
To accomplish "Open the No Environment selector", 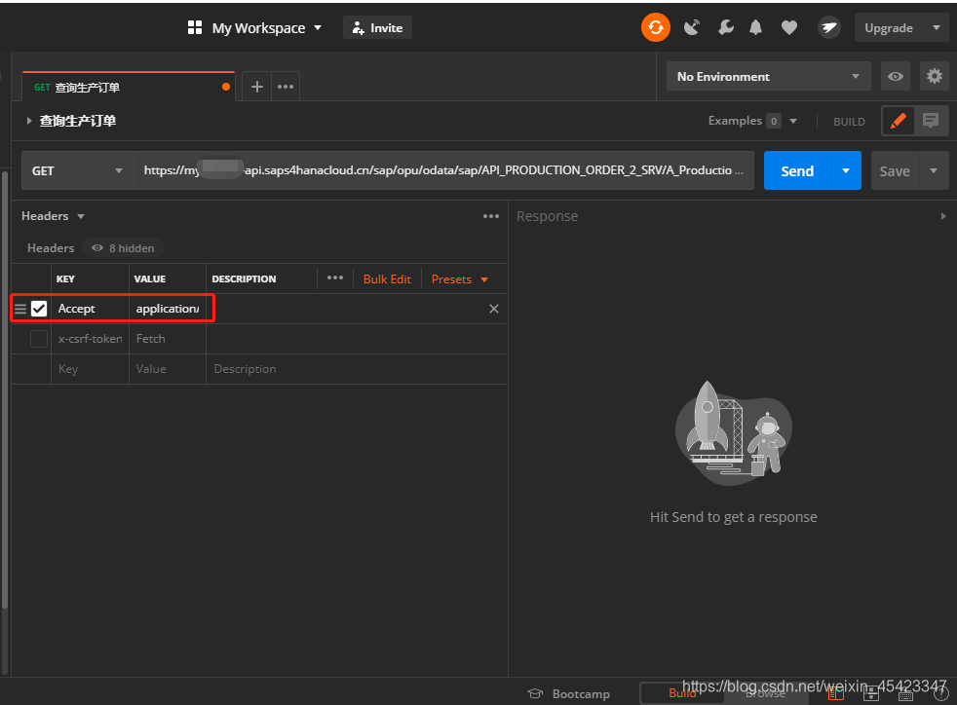I will 768,76.
